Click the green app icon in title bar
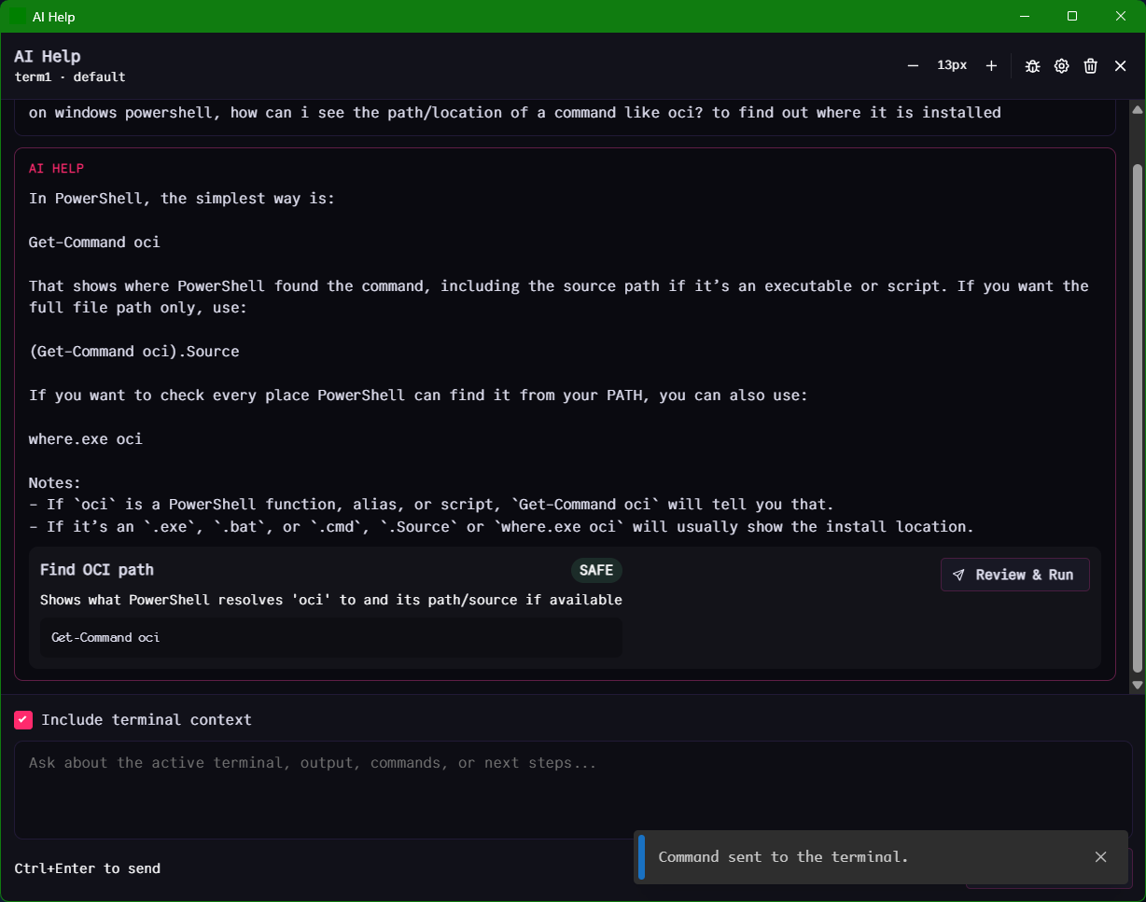The image size is (1146, 902). (x=17, y=17)
